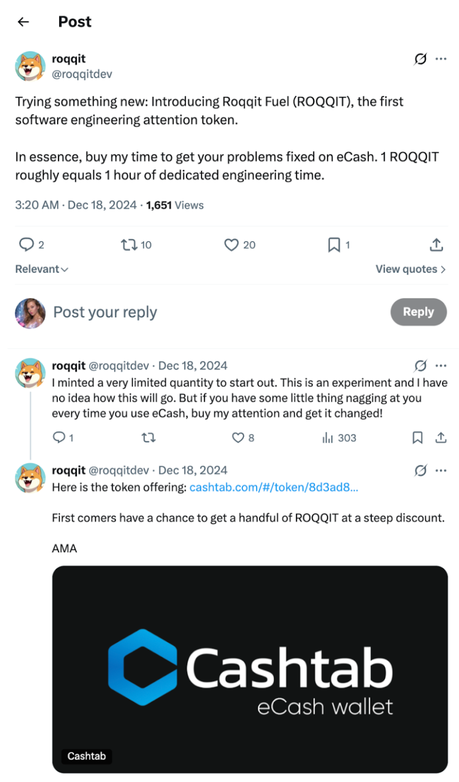The height and width of the screenshot is (782, 459).
Task: Open Grok analysis icon on the main post
Action: [420, 59]
